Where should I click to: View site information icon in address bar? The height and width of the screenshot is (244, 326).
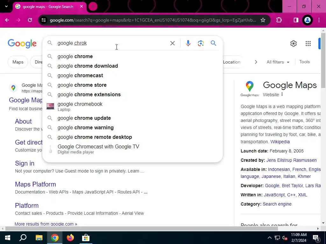tap(43, 20)
